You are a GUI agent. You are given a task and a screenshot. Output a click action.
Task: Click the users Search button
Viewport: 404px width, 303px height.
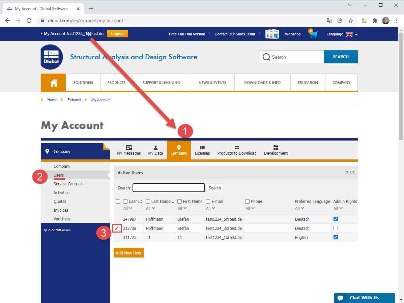point(214,188)
